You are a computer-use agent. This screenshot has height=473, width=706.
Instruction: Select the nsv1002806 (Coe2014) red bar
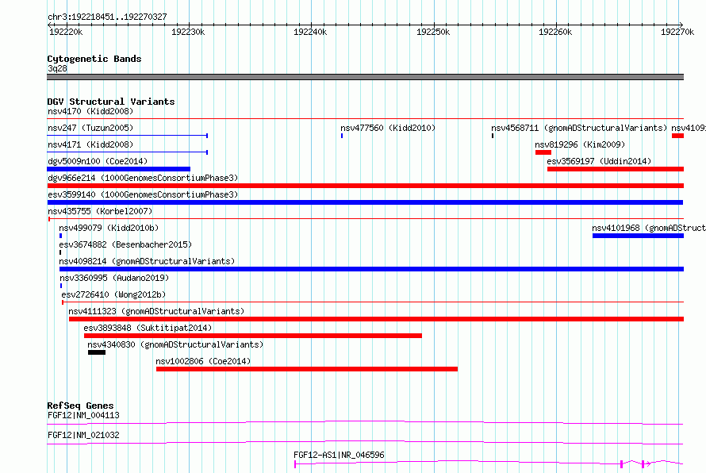pos(307,369)
